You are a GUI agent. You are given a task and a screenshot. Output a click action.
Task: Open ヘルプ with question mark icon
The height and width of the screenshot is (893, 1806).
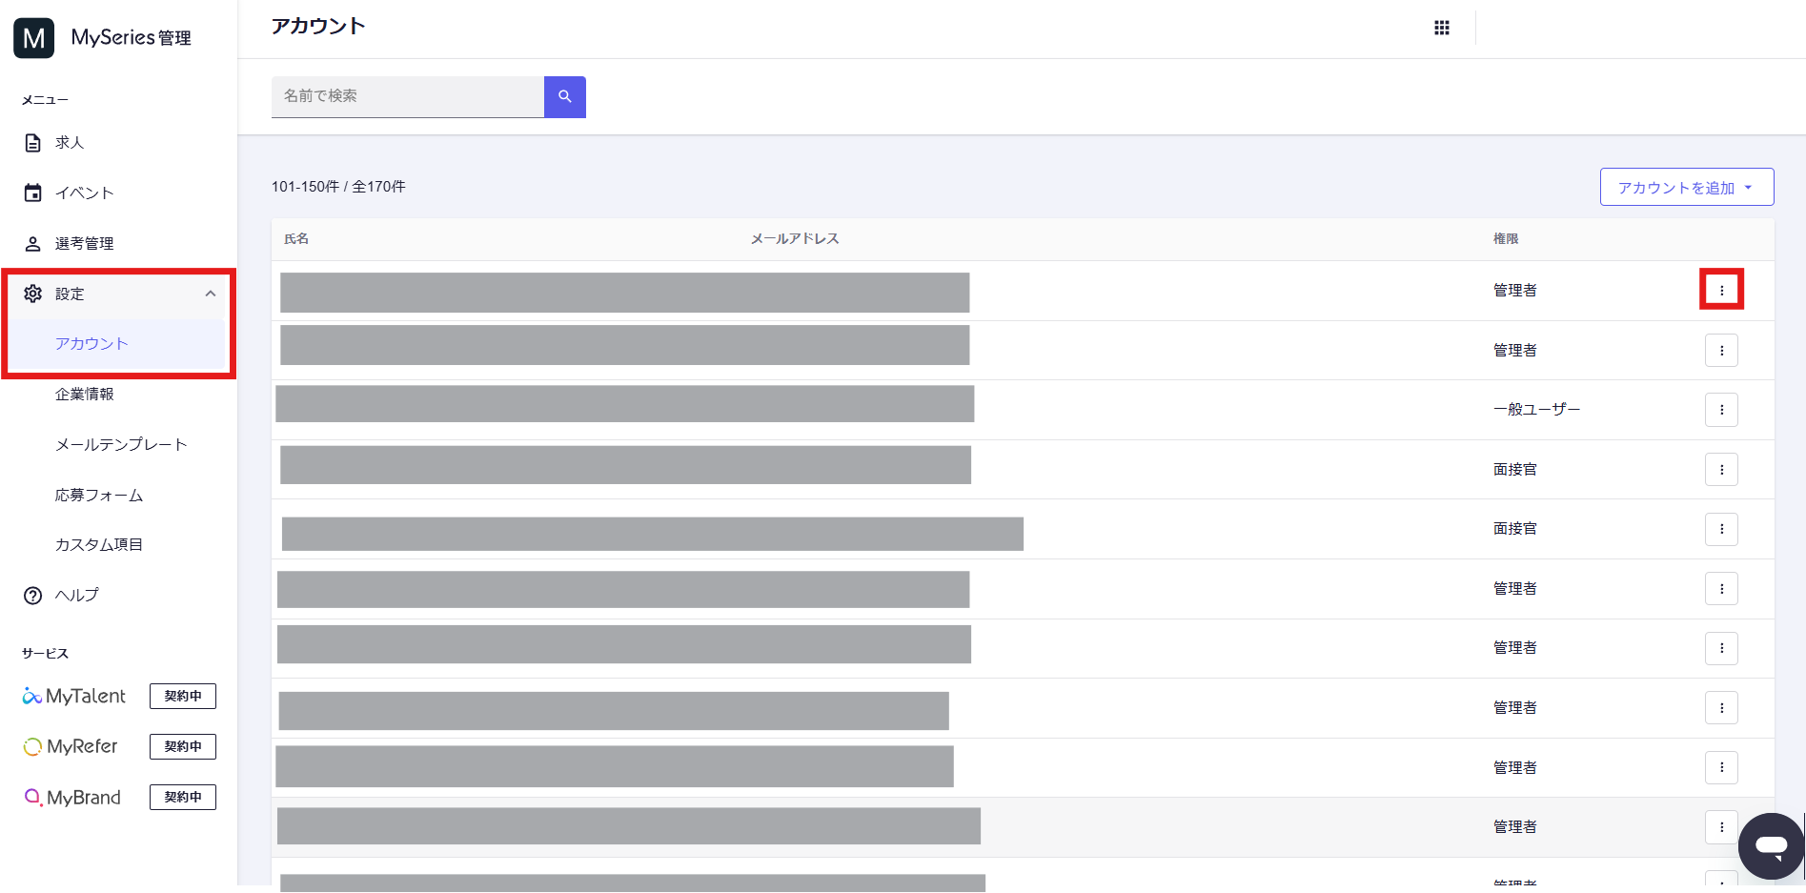coord(76,596)
